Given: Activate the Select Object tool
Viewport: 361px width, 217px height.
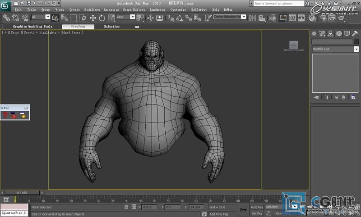Looking at the screenshot, I should (x=55, y=18).
